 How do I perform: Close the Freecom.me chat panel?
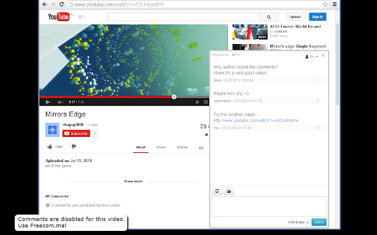tap(323, 55)
